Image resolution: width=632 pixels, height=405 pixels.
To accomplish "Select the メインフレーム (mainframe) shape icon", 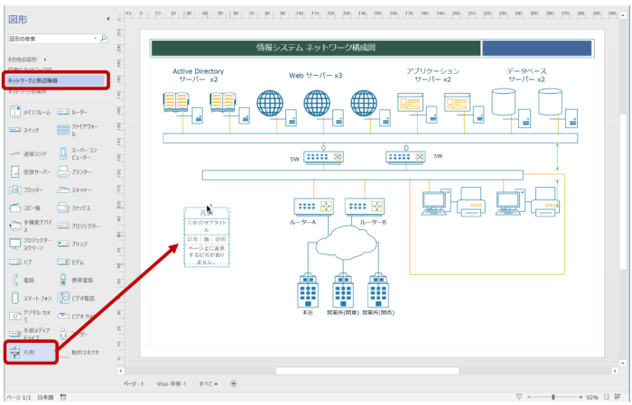I will pos(14,112).
